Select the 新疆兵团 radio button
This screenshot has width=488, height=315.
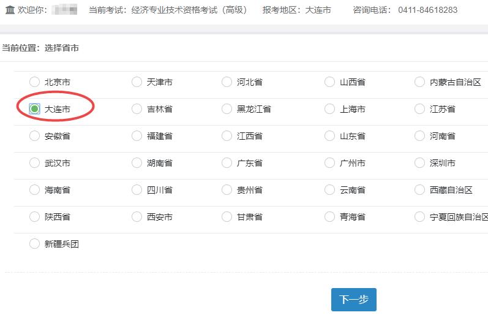coord(34,244)
